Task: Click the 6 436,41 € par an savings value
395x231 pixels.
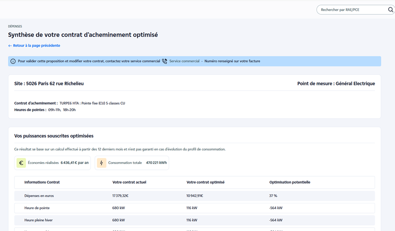Action: [x=74, y=163]
